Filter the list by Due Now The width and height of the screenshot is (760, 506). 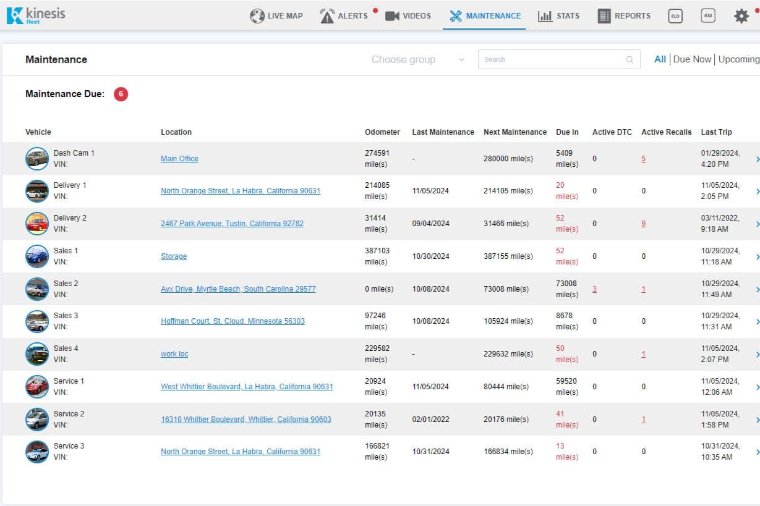click(692, 59)
